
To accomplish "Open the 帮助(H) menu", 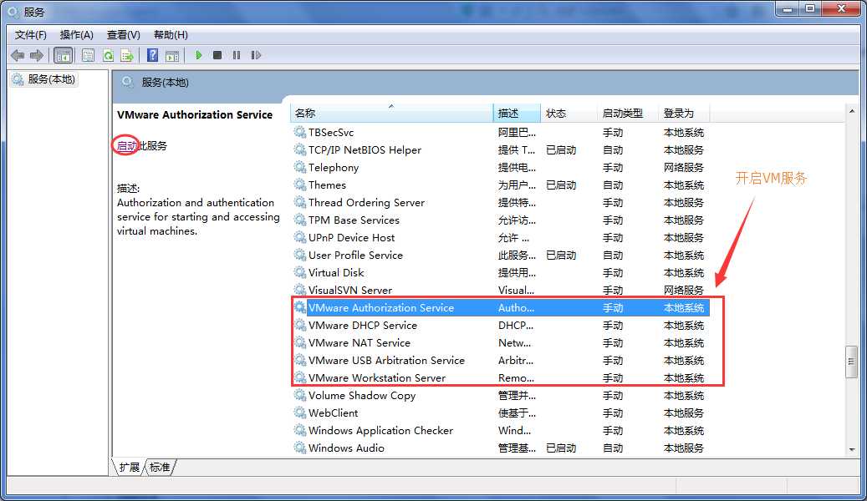I will point(171,35).
